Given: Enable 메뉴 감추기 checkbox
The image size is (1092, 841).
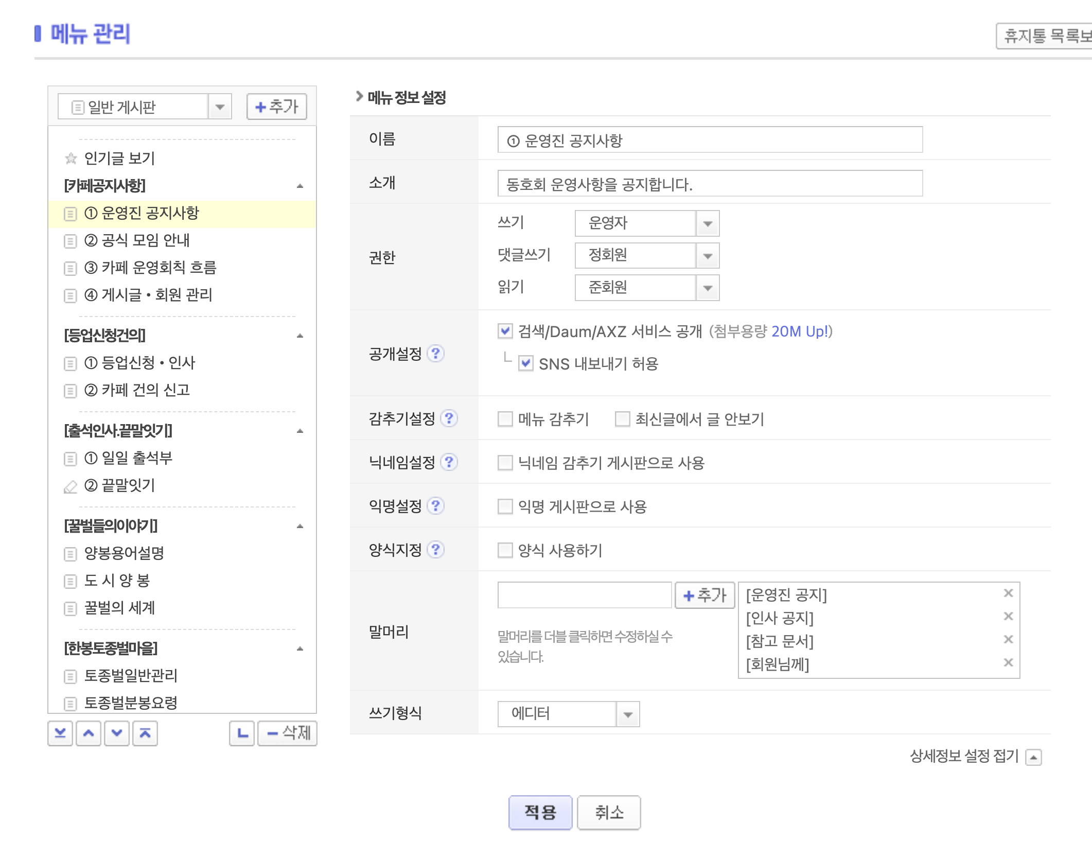Looking at the screenshot, I should [505, 419].
